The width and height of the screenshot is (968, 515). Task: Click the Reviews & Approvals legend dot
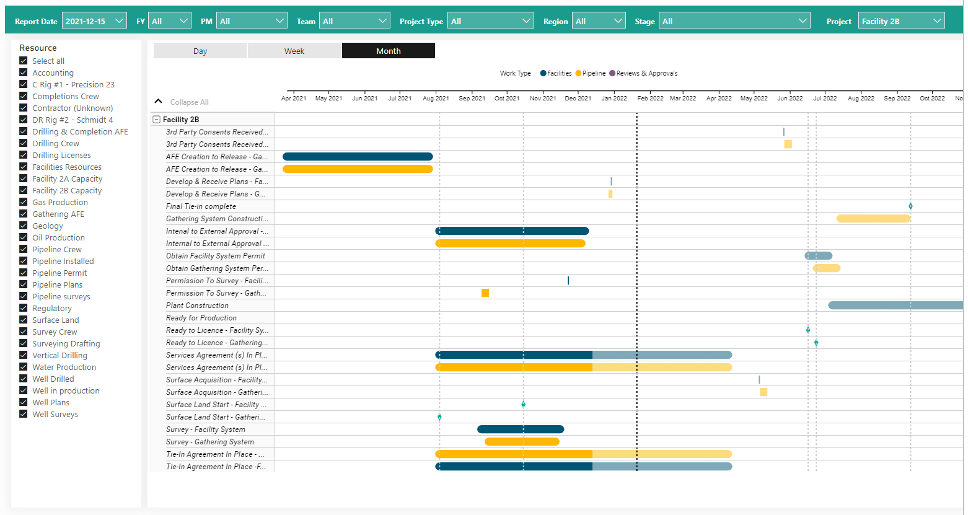pyautogui.click(x=612, y=73)
